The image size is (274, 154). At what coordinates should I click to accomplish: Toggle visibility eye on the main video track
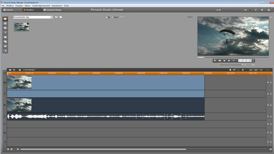click(268, 82)
